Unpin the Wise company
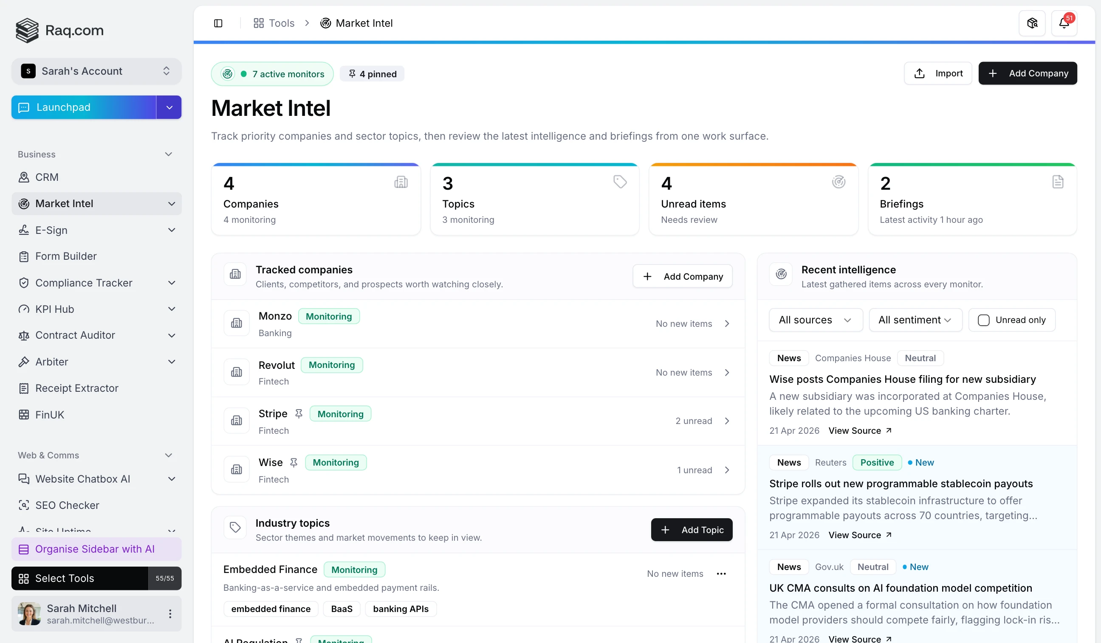Viewport: 1101px width, 643px height. [293, 462]
